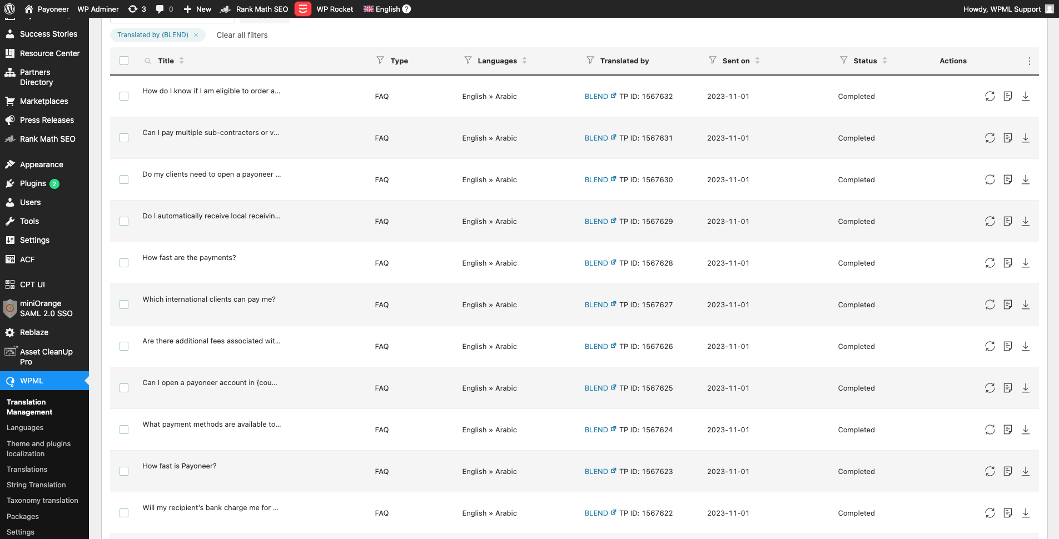Viewport: 1059px width, 539px height.
Task: Open Translated by column filter funnel
Action: click(x=590, y=60)
